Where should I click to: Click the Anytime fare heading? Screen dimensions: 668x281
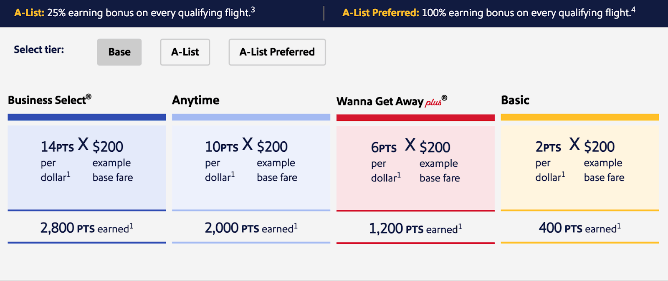point(196,100)
